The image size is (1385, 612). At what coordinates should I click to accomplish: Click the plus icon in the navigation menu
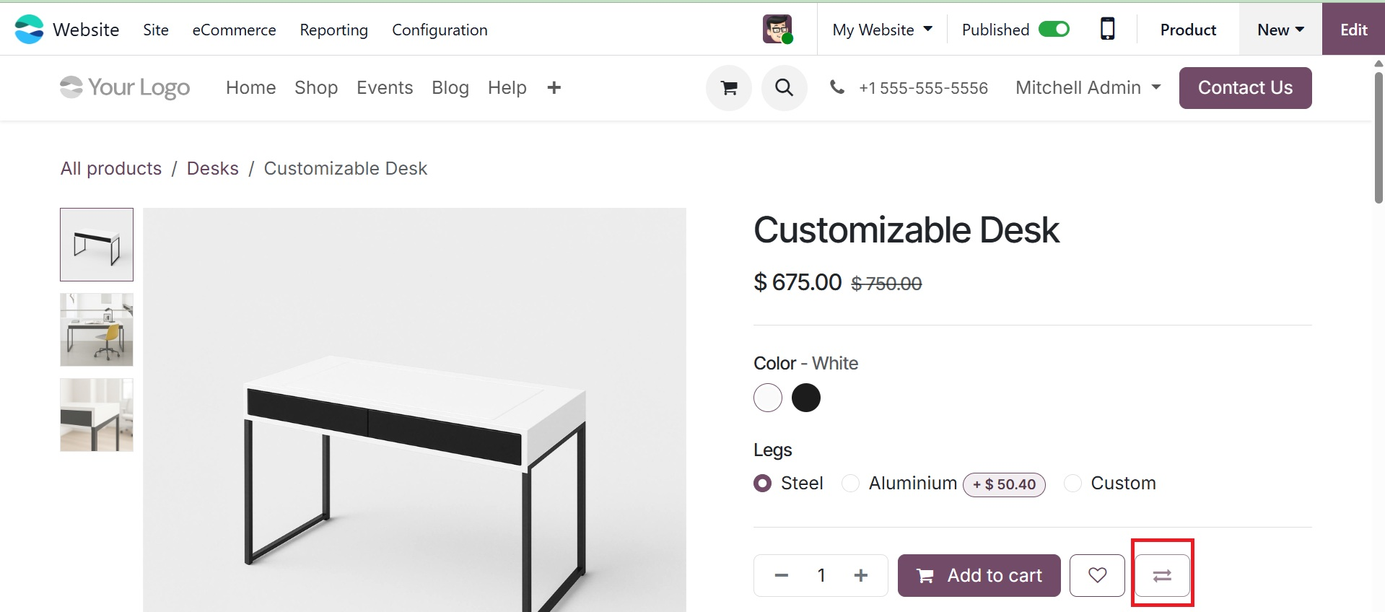pyautogui.click(x=554, y=88)
